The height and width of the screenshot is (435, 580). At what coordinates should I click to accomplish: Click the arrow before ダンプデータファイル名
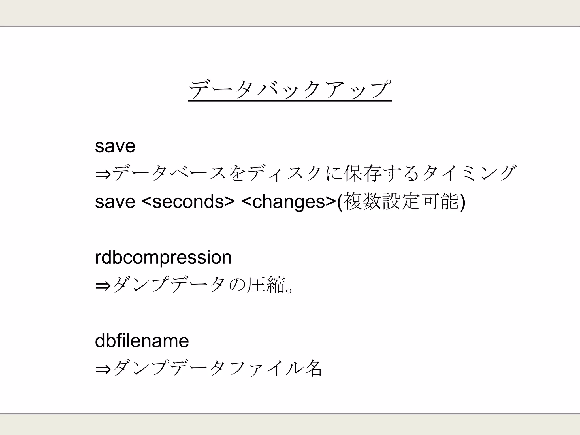pos(103,369)
